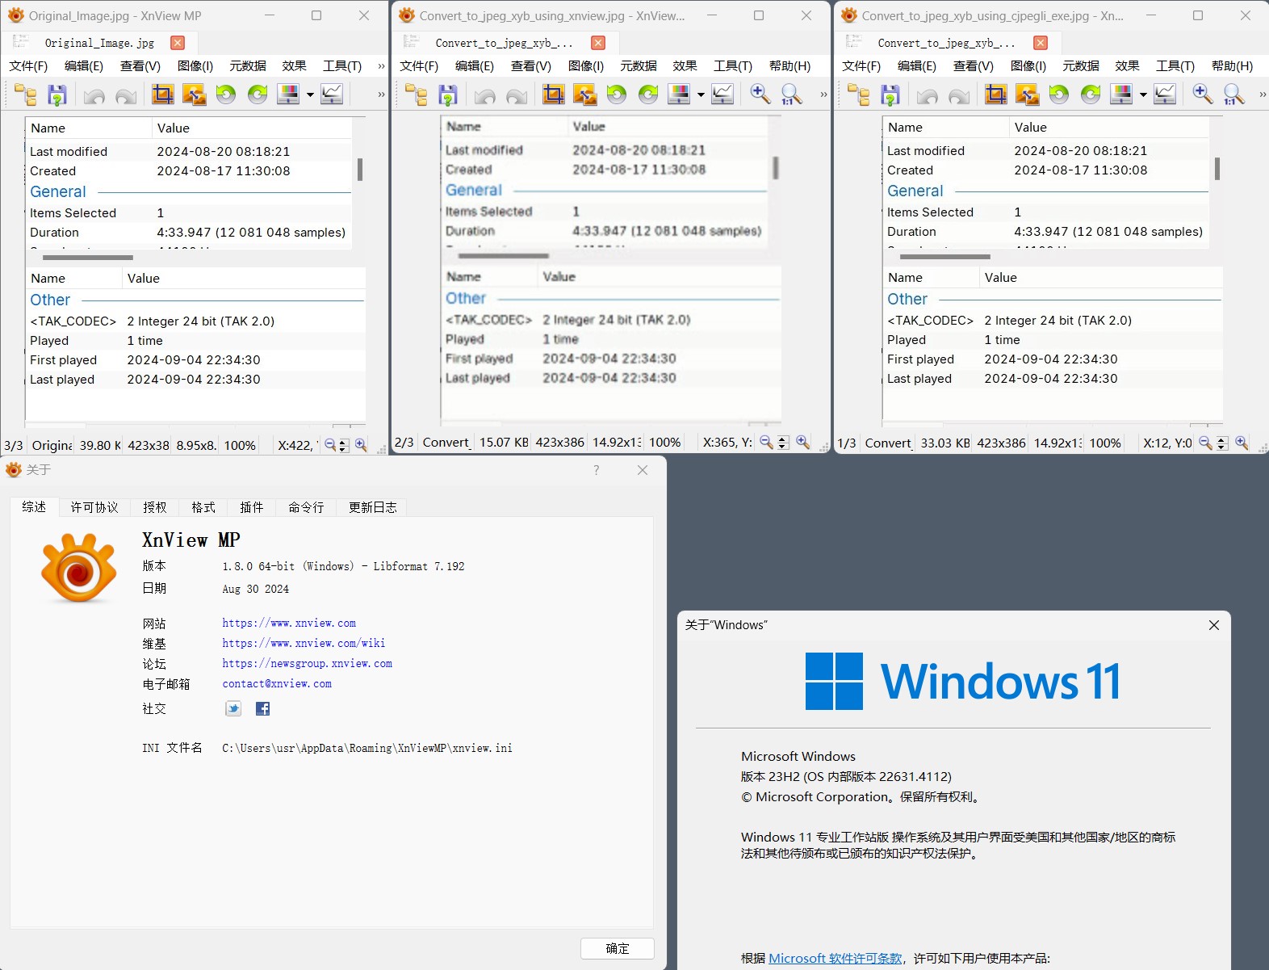Click the 33.03 KB file size in status bar
The image size is (1269, 970).
[x=945, y=443]
